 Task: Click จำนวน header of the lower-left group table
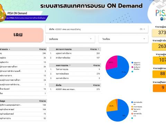43,101
